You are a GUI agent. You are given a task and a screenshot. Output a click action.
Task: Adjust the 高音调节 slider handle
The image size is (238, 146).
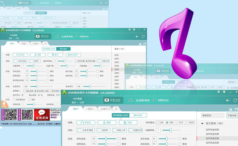[x=90, y=87]
